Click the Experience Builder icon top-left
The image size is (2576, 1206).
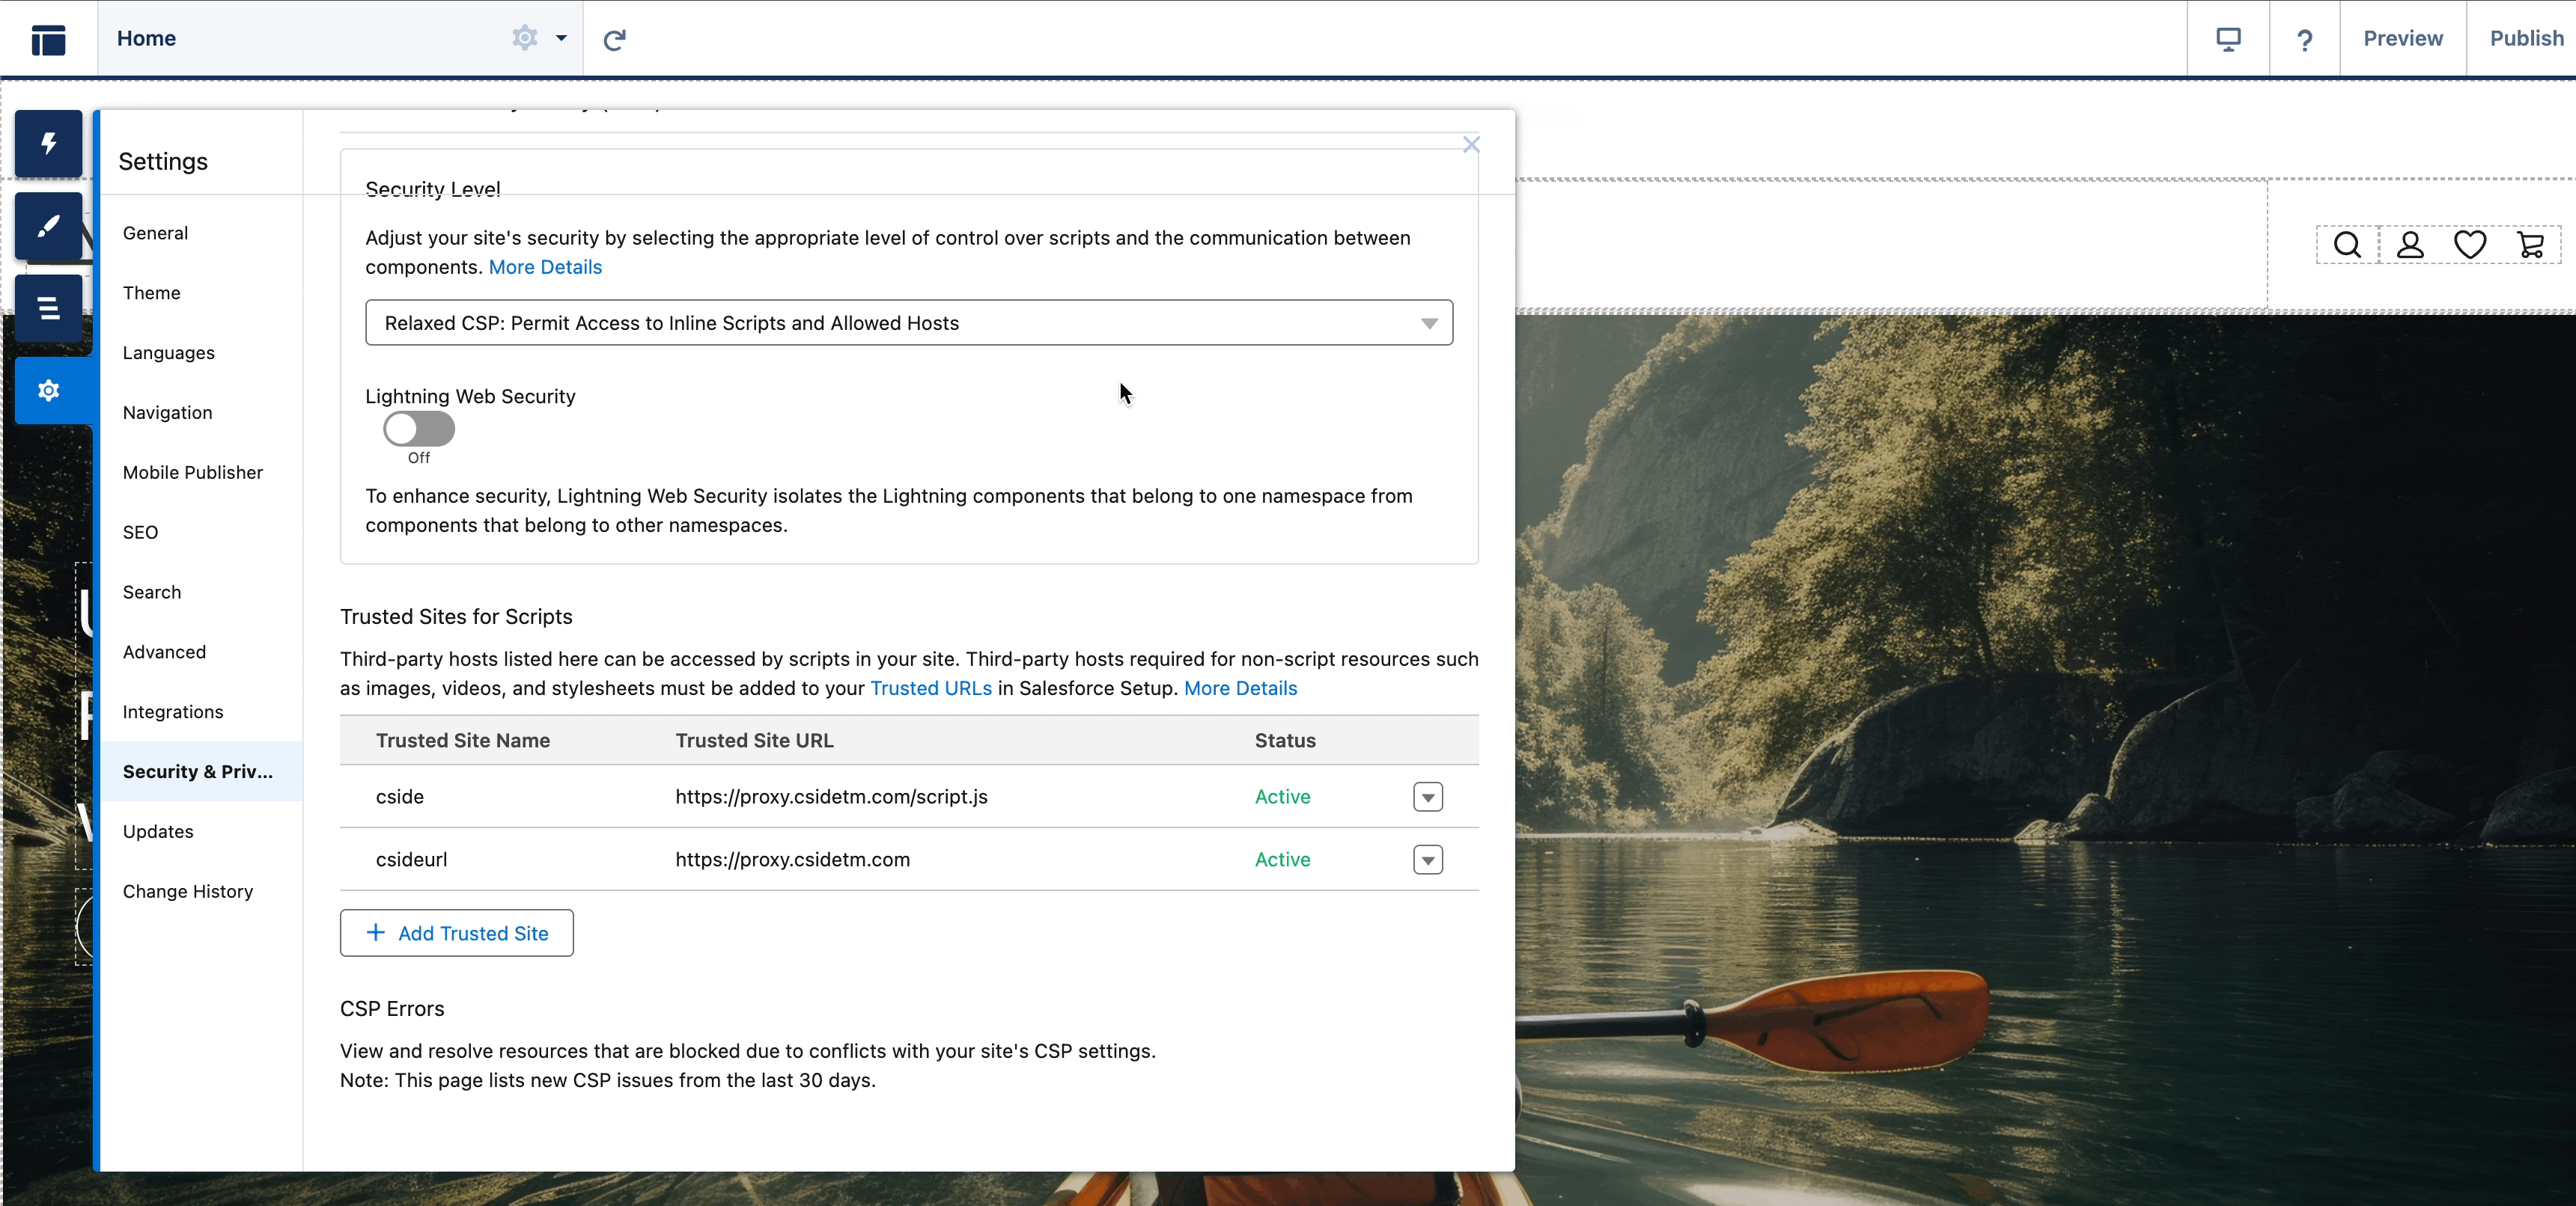(47, 39)
